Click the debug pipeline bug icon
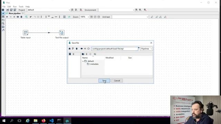This screenshot has height=124, width=221. 21,17
